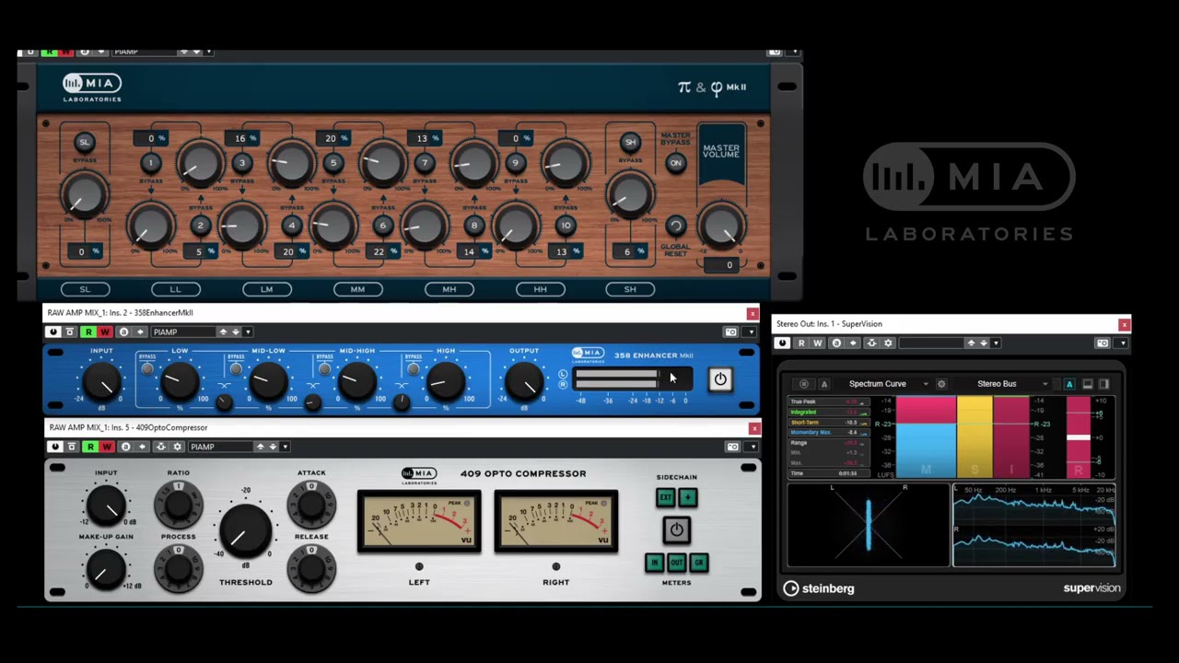This screenshot has width=1179, height=663.
Task: Click pause measurement icon in SuperVision module bar
Action: point(804,384)
